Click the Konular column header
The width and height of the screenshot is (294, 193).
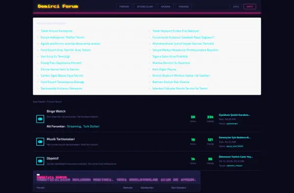click(128, 188)
